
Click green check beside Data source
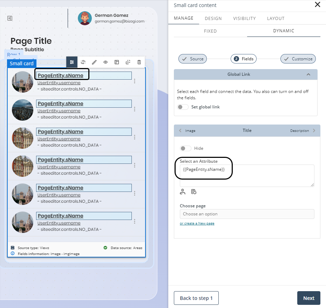pyautogui.click(x=106, y=248)
